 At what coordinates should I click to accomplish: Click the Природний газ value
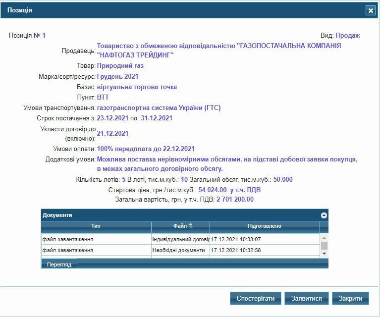point(120,66)
